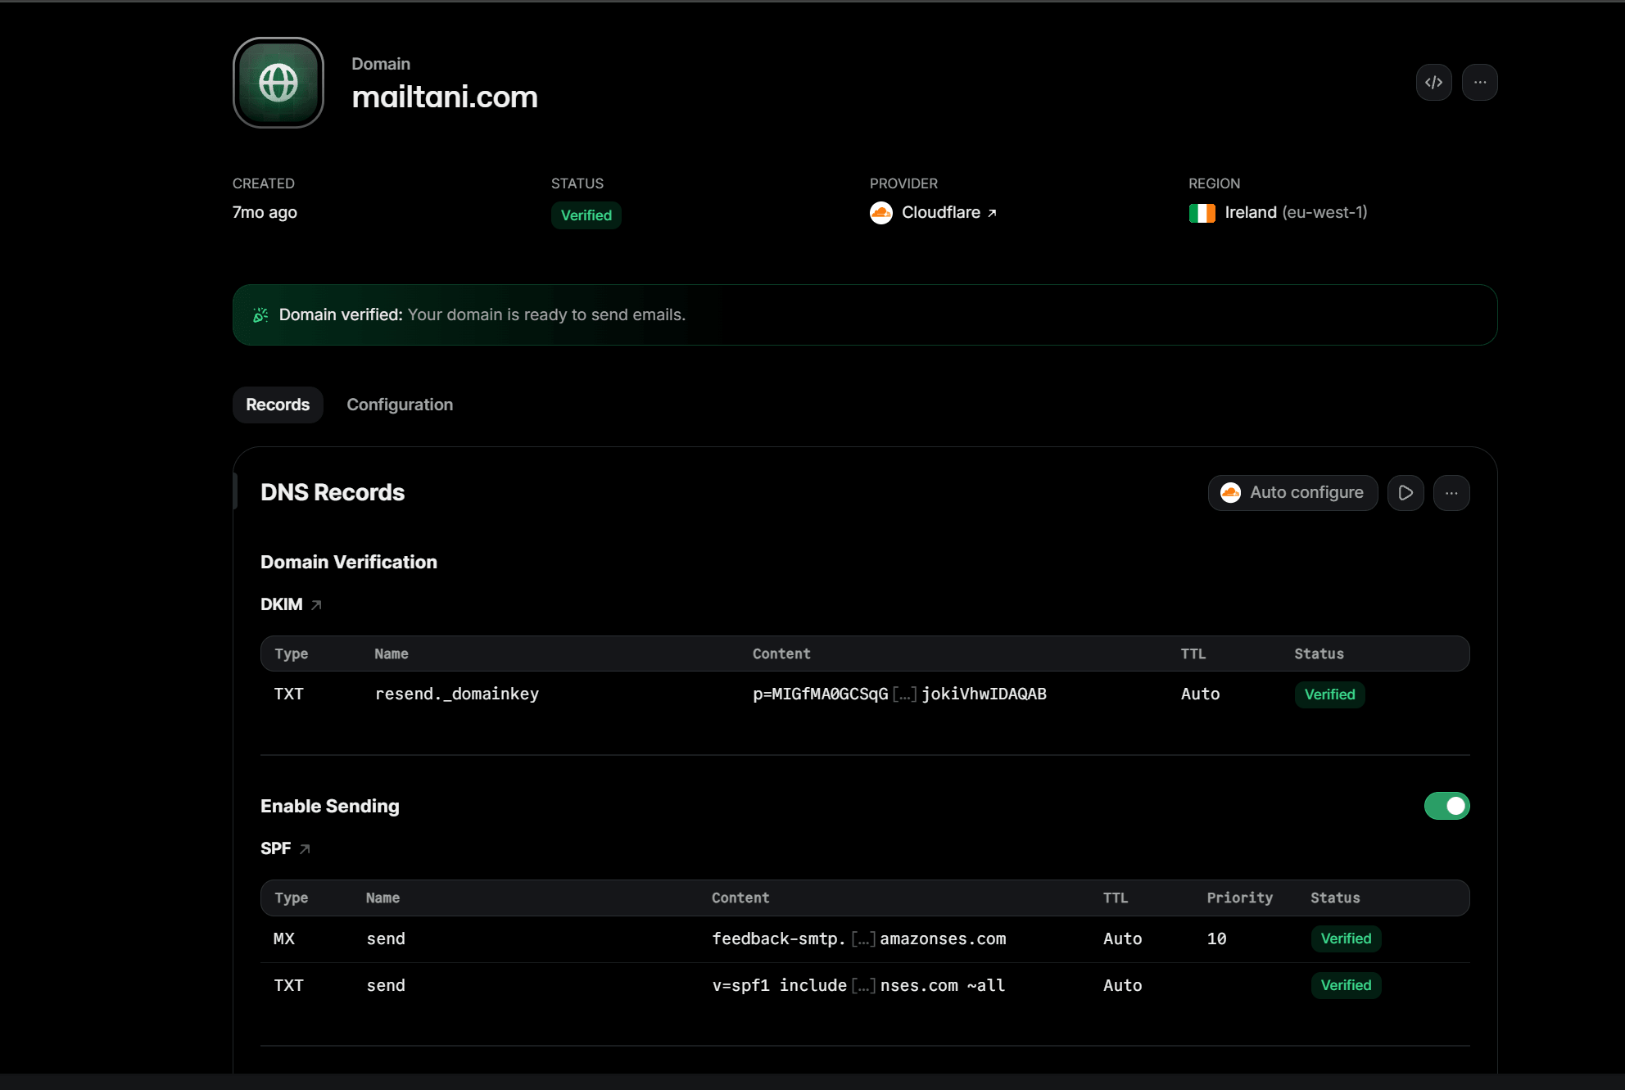The image size is (1625, 1090).
Task: Click the DNS Records heading
Action: click(333, 493)
